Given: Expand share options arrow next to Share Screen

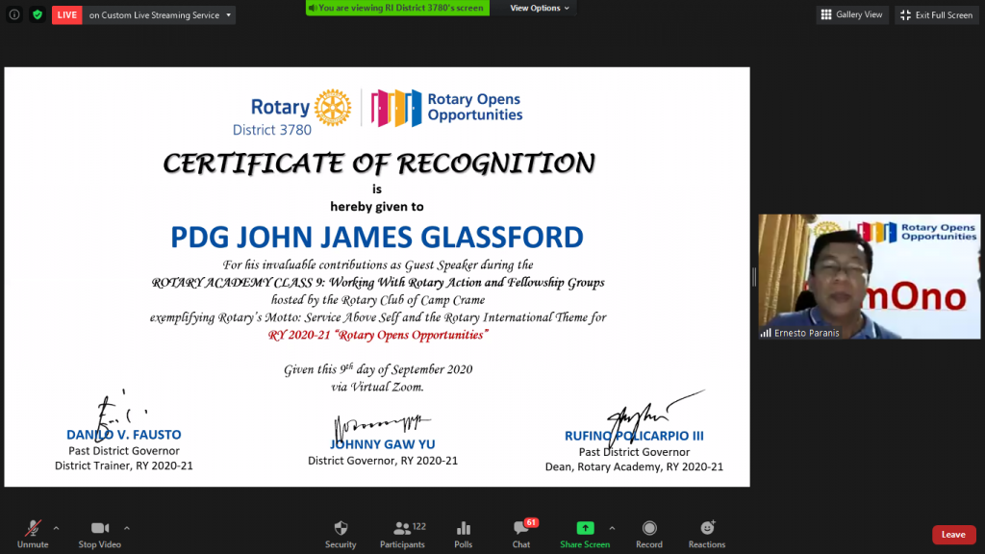Looking at the screenshot, I should coord(613,528).
